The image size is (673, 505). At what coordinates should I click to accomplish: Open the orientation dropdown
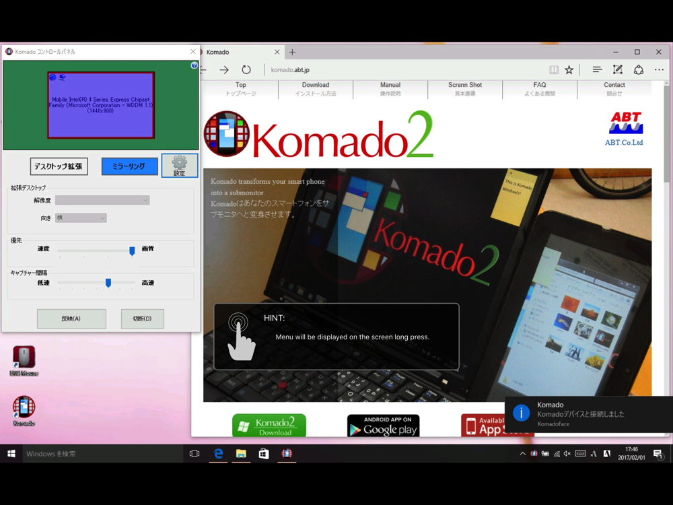click(x=81, y=217)
